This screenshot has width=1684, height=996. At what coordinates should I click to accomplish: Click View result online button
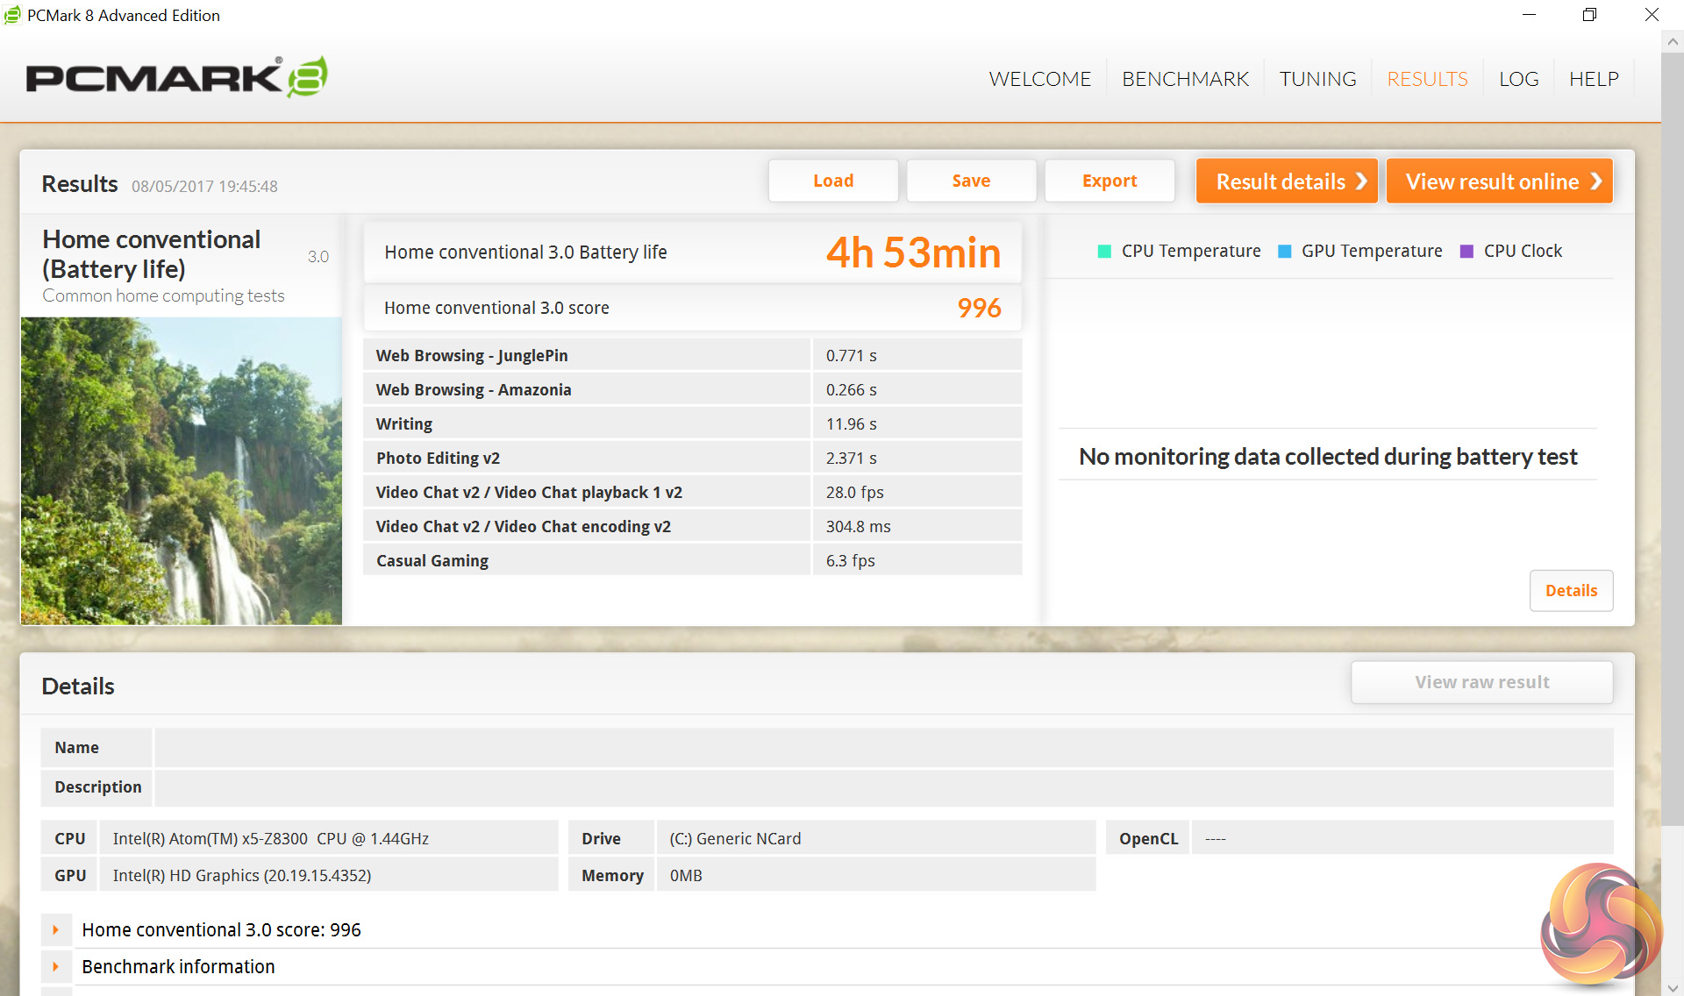(1499, 181)
